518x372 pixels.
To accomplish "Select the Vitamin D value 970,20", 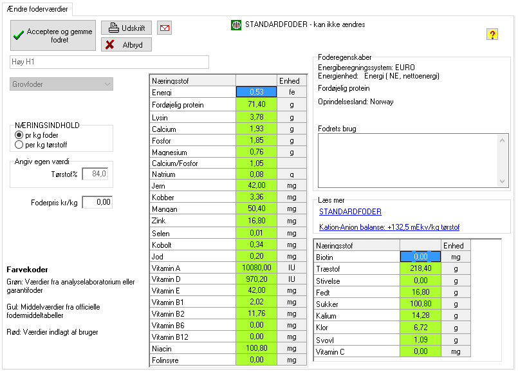I will point(256,279).
